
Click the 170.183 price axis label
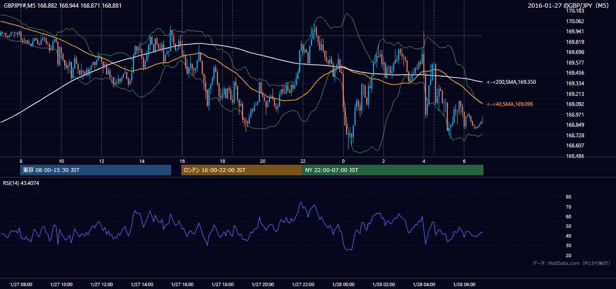(x=575, y=11)
